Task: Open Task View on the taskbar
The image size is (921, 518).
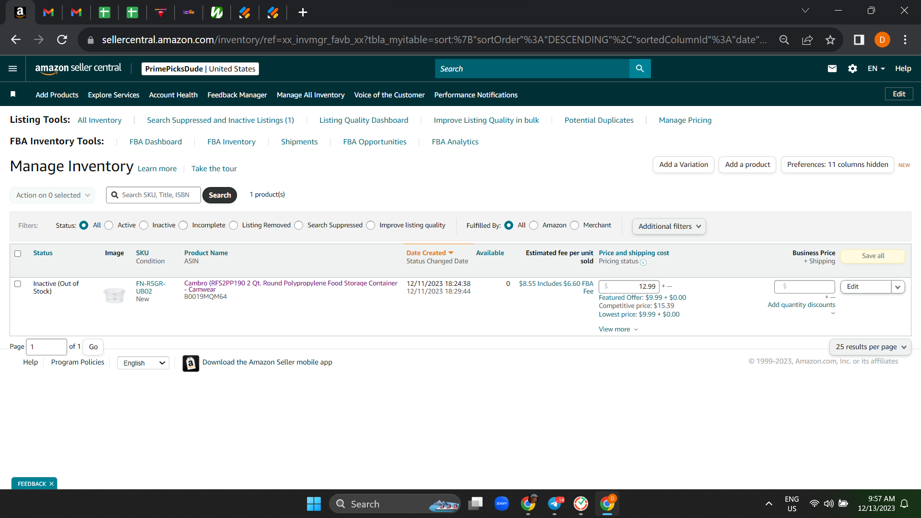Action: [475, 504]
